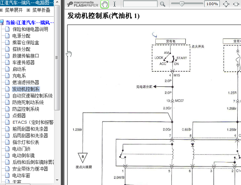Click the B triangle 接点火线圈 marker
Image resolution: width=241 pixels, height=185 pixels.
click(83, 157)
